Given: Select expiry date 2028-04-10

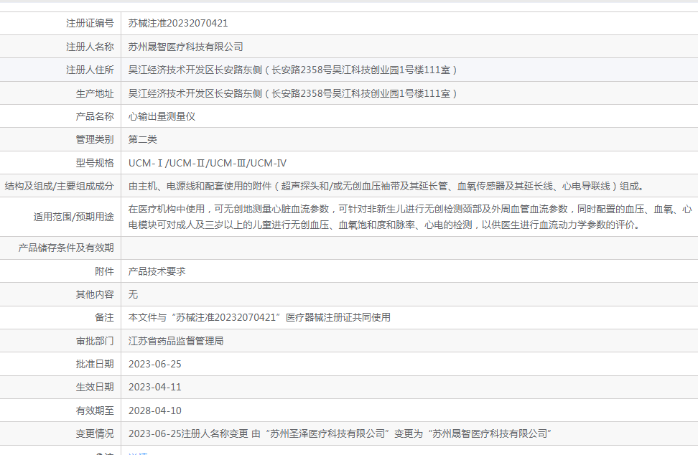Looking at the screenshot, I should pos(155,411).
